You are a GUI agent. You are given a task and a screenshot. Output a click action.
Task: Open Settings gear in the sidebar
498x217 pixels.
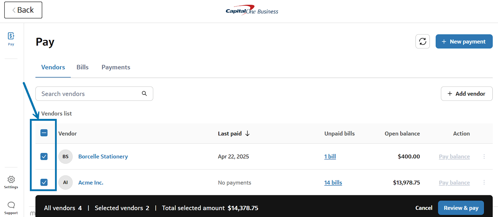[11, 180]
